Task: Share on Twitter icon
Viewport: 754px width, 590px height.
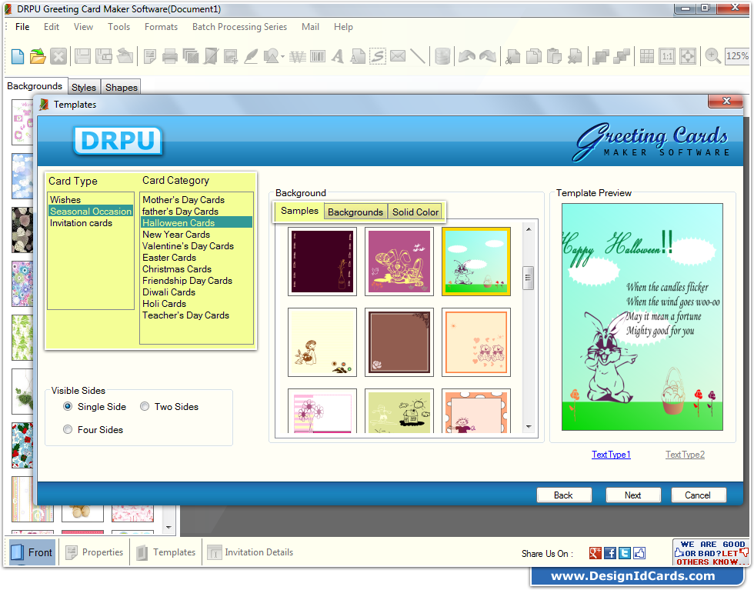Action: click(x=625, y=553)
